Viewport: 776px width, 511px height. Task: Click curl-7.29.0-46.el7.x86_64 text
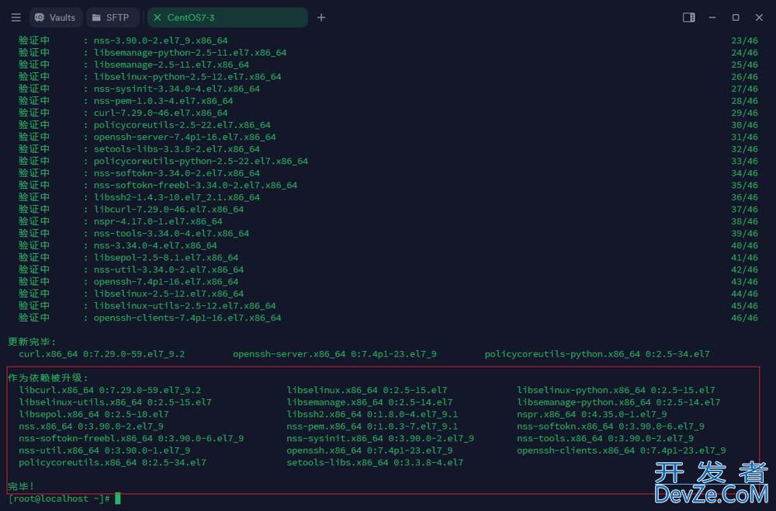161,113
